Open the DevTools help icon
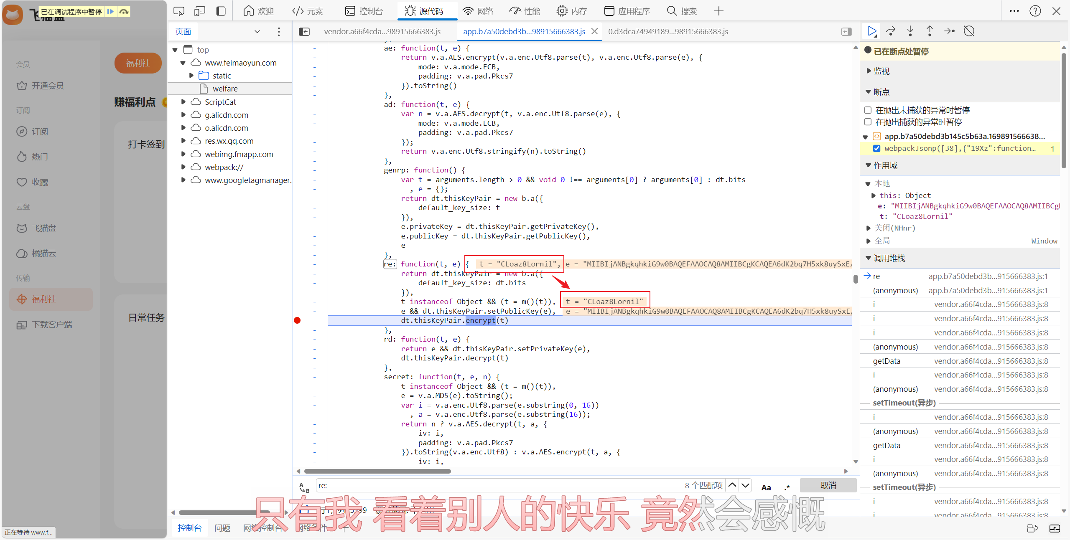 pos(1035,11)
